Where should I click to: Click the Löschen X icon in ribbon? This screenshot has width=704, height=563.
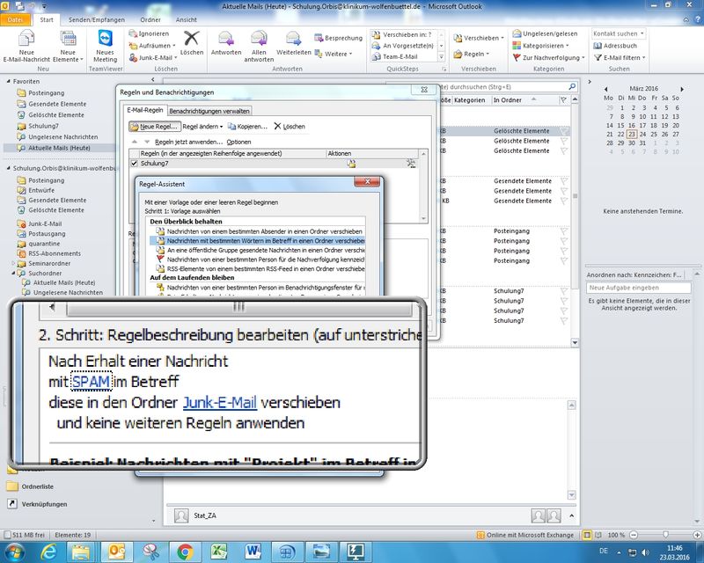[191, 39]
